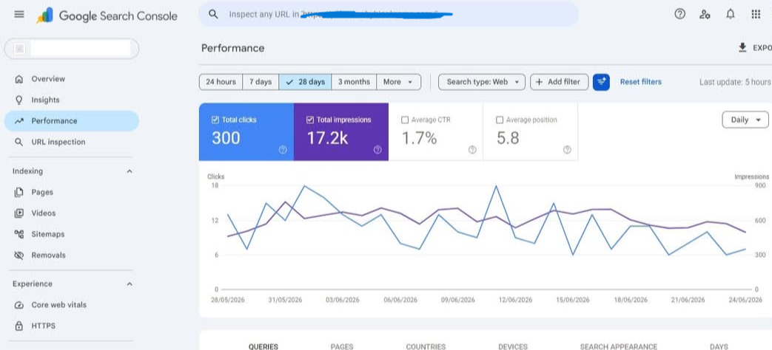772x350 pixels.
Task: Collapse the Experience section
Action: (130, 284)
